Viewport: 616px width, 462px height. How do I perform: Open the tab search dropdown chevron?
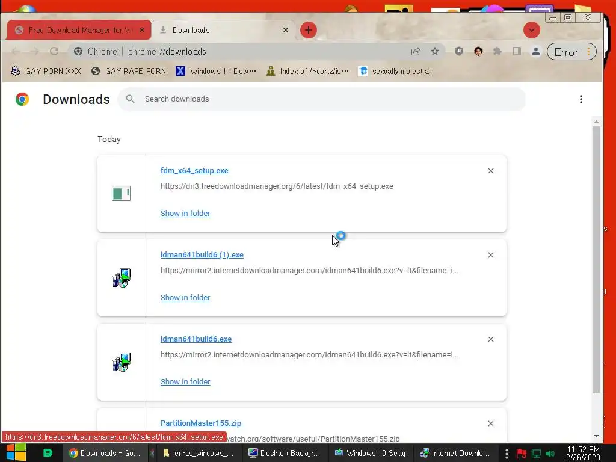[532, 30]
